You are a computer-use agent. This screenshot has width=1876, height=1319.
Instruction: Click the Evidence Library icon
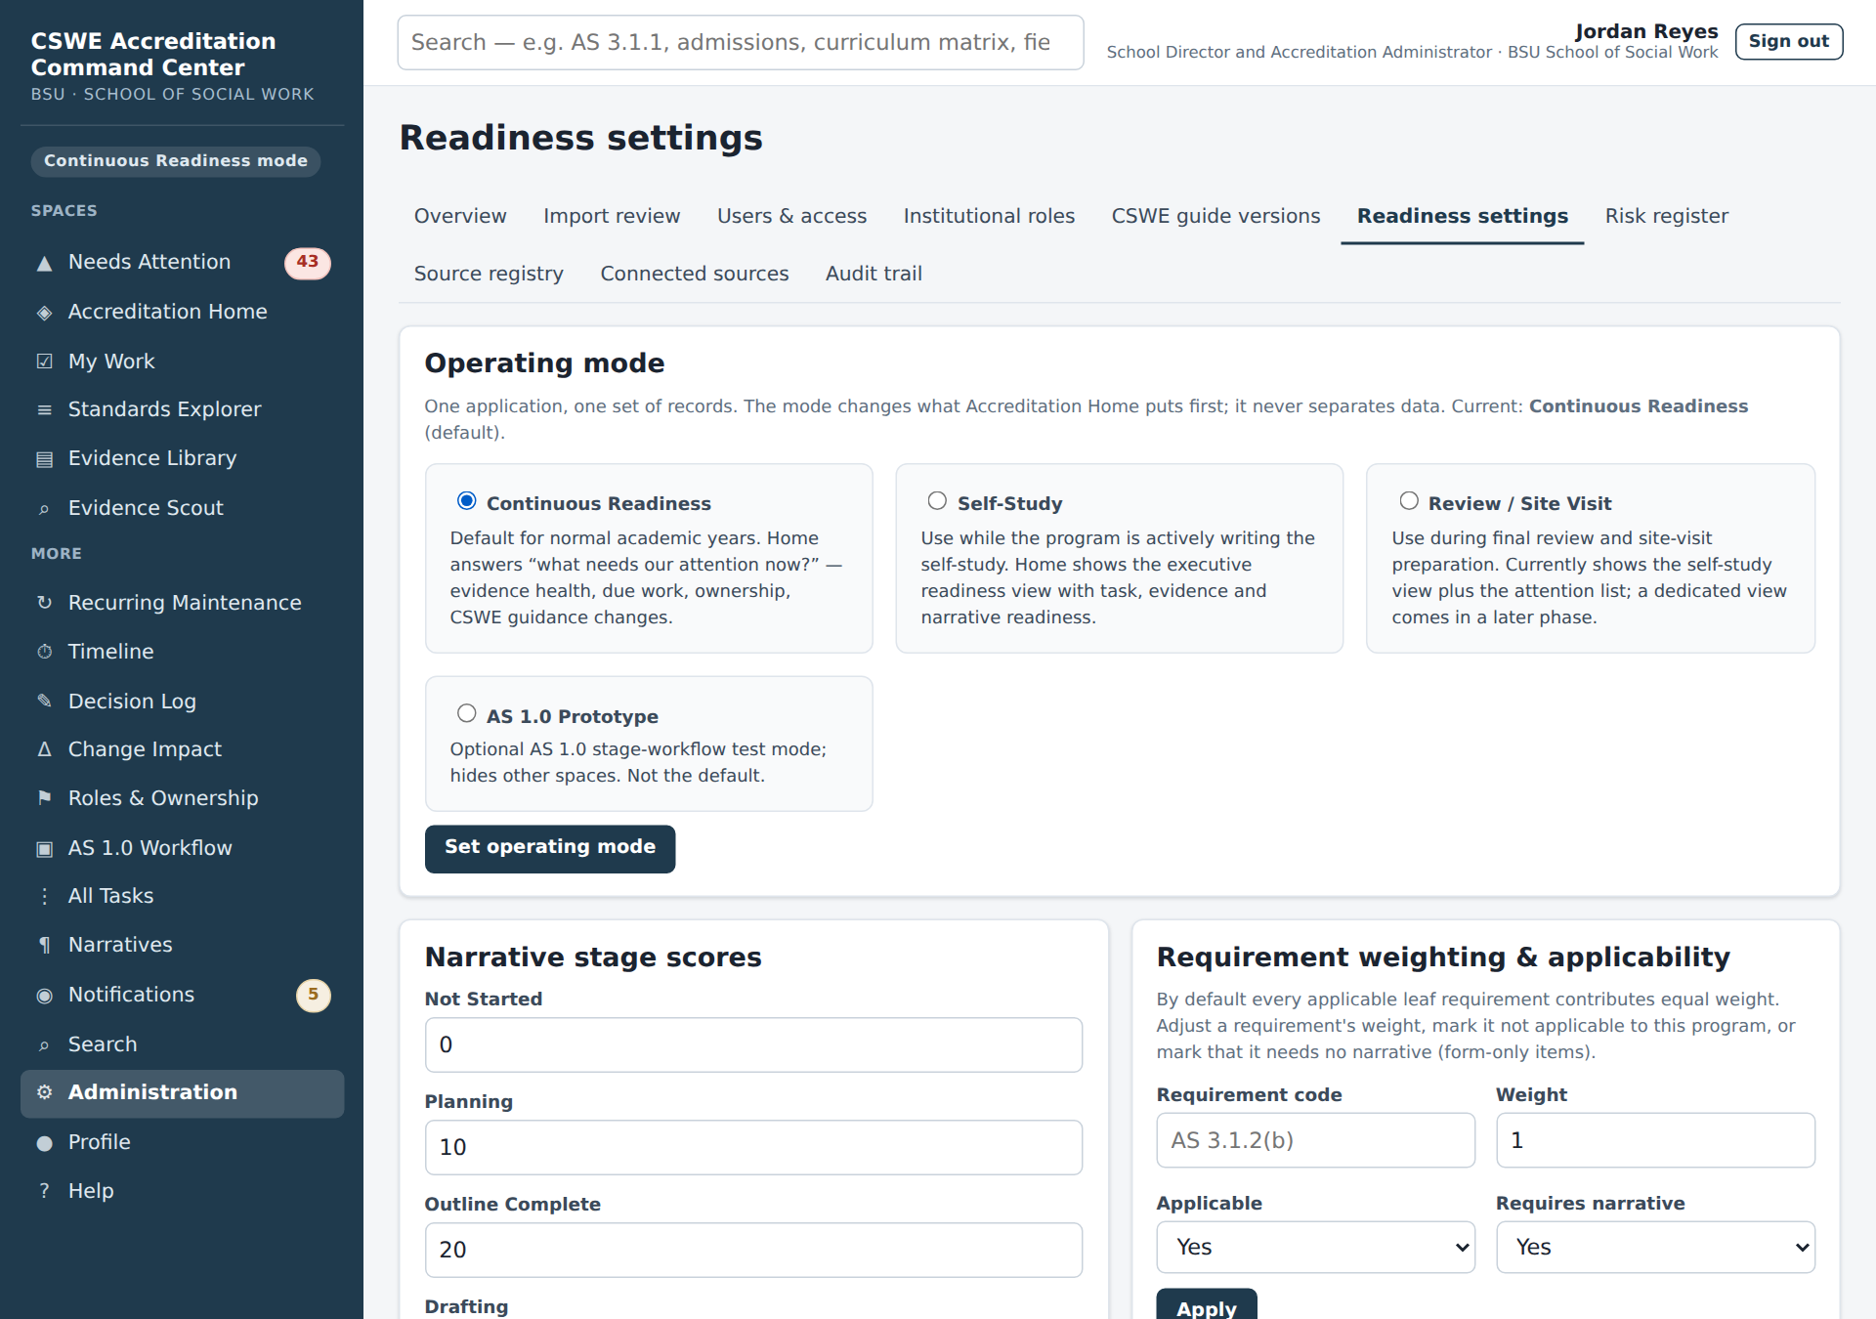[44, 459]
